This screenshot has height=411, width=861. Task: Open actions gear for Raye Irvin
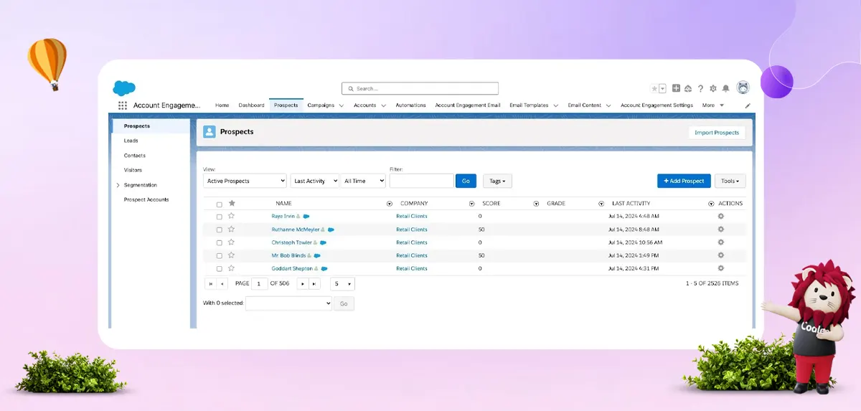click(x=721, y=216)
